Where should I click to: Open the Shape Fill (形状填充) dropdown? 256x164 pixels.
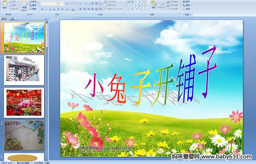[173, 2]
